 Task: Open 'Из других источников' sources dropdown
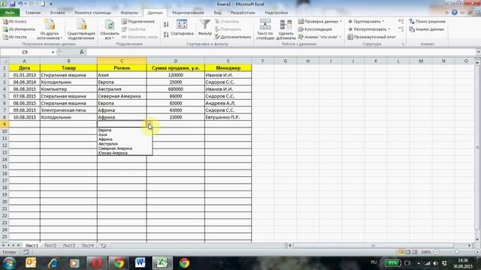(50, 29)
